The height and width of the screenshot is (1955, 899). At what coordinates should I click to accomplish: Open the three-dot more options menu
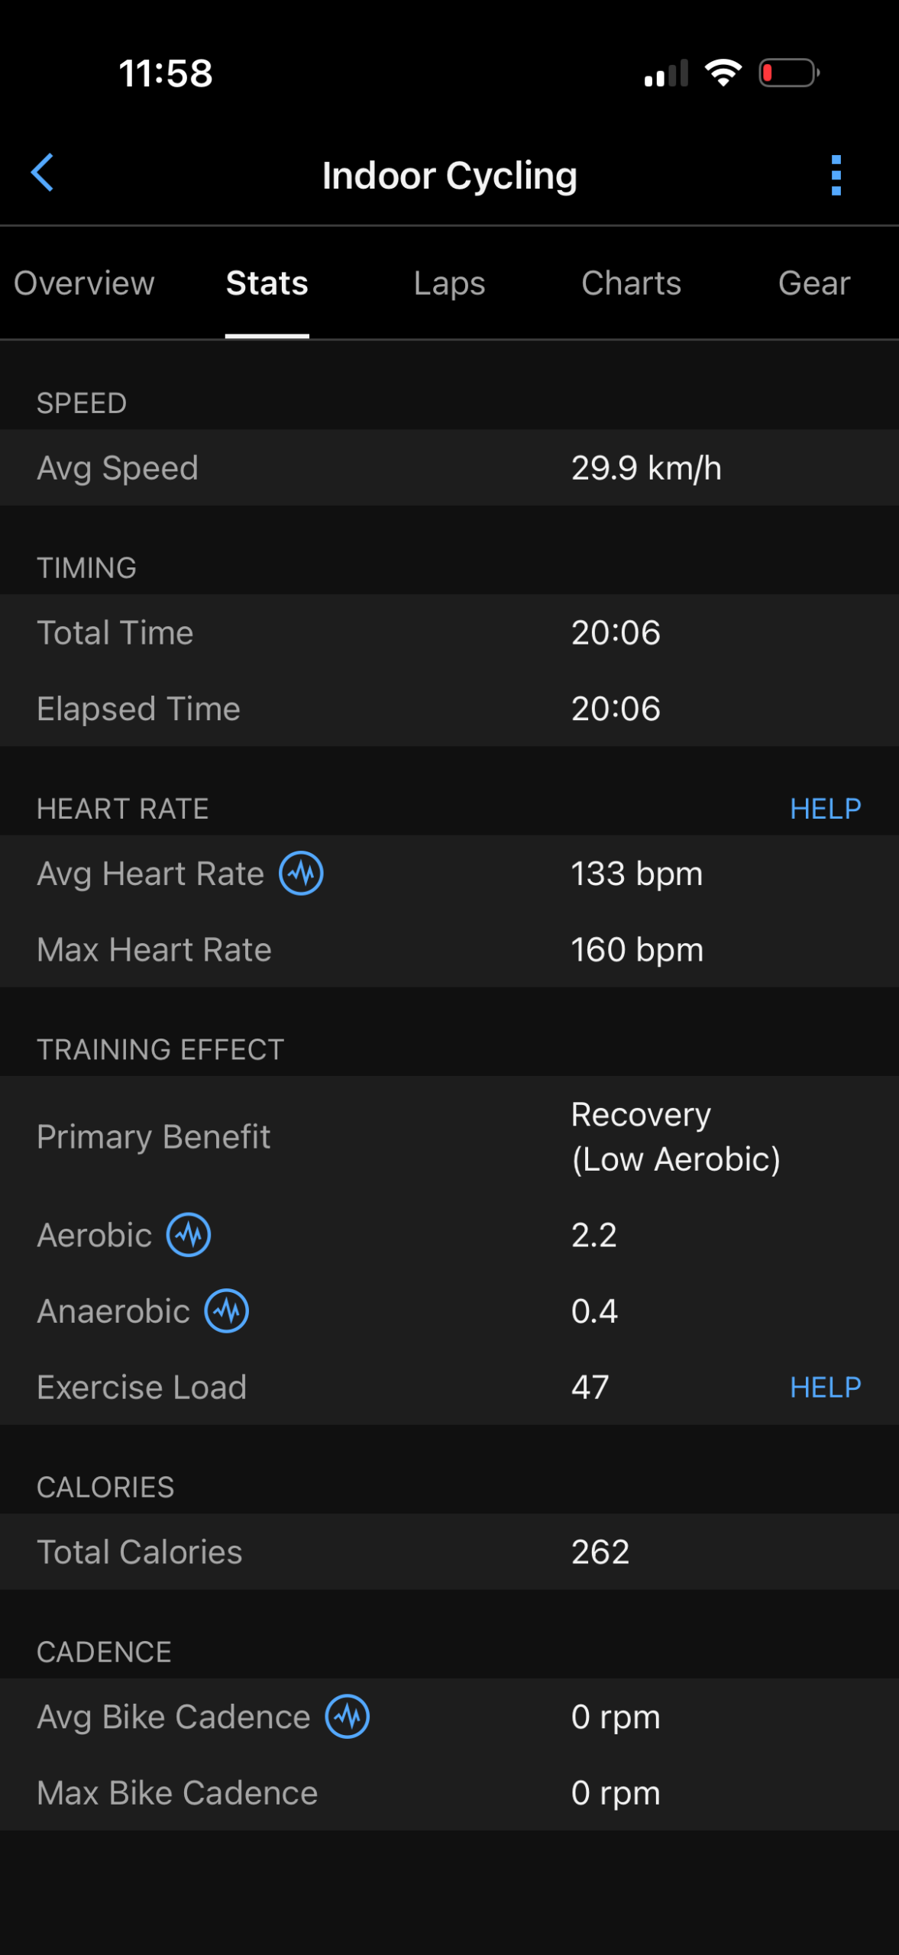[836, 176]
